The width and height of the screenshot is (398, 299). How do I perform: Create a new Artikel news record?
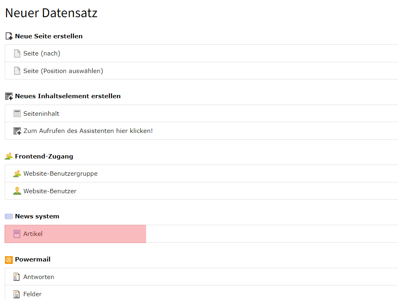pos(33,234)
